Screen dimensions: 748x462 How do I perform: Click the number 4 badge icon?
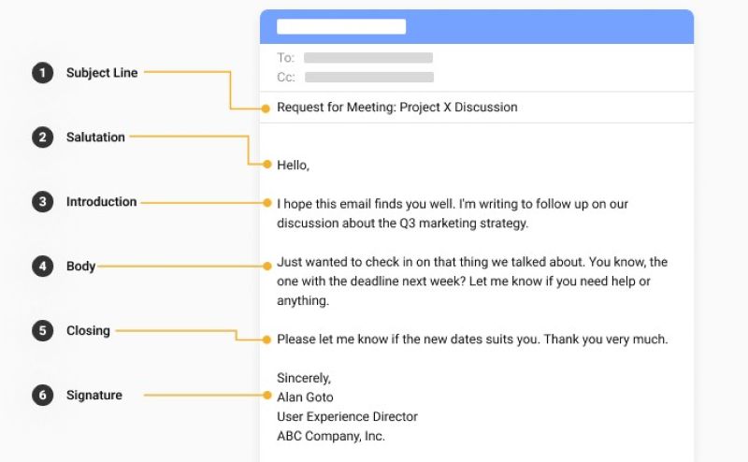[x=42, y=267]
